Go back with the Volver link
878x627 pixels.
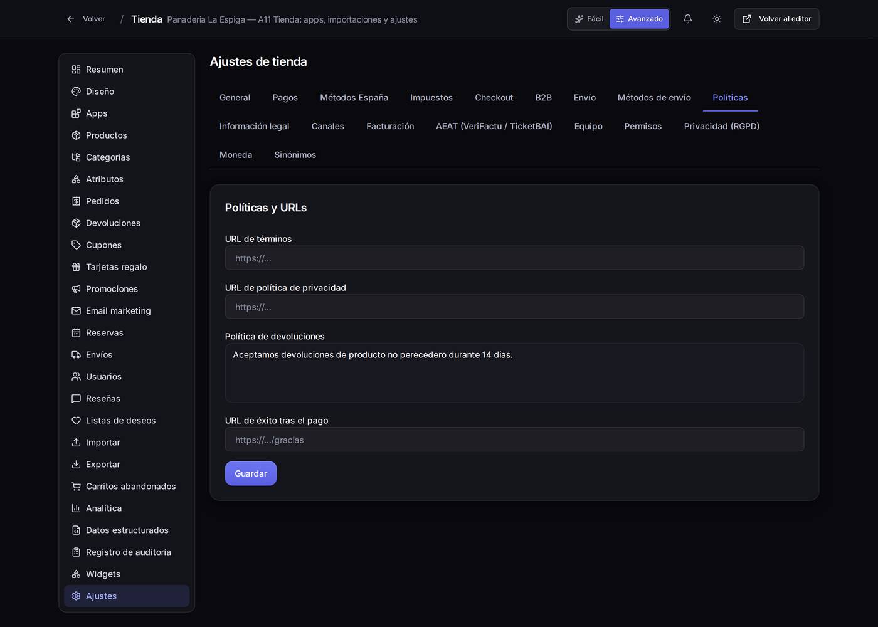(x=86, y=19)
